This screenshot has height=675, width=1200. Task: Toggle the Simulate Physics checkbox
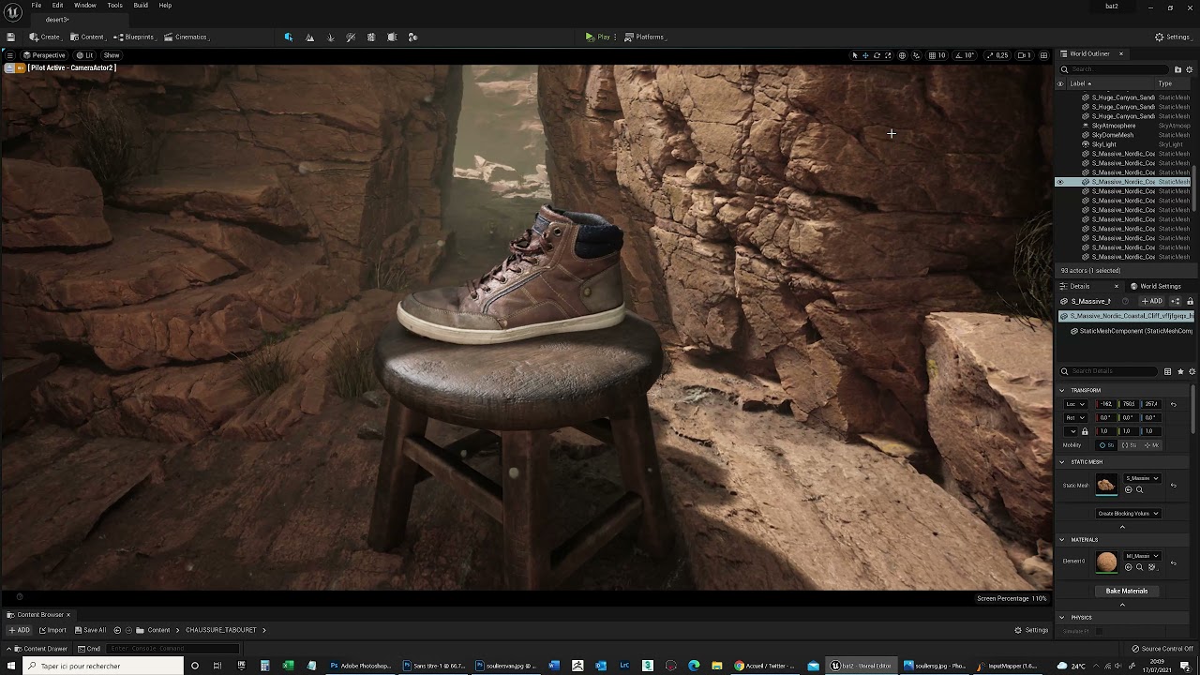[1100, 631]
